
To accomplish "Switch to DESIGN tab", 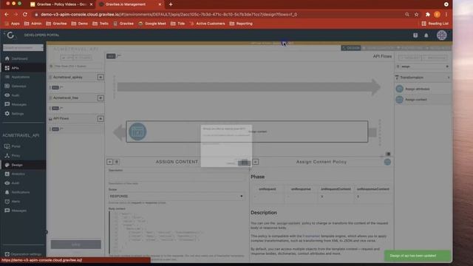I will 351,48.
